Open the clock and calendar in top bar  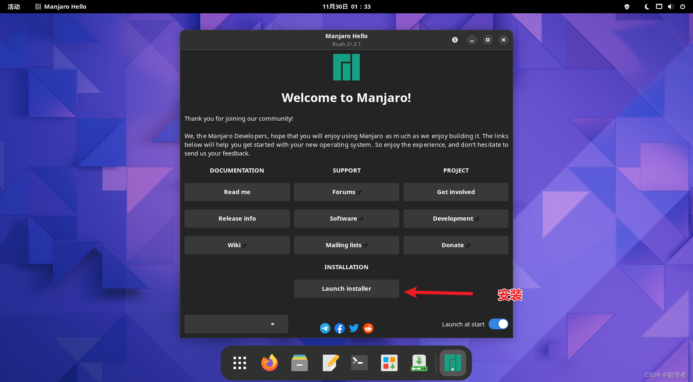click(x=346, y=7)
